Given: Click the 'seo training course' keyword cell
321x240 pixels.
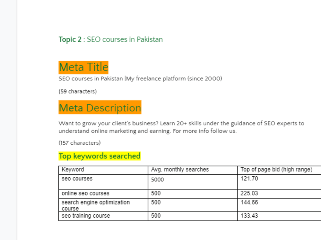Looking at the screenshot, I should pyautogui.click(x=103, y=216).
